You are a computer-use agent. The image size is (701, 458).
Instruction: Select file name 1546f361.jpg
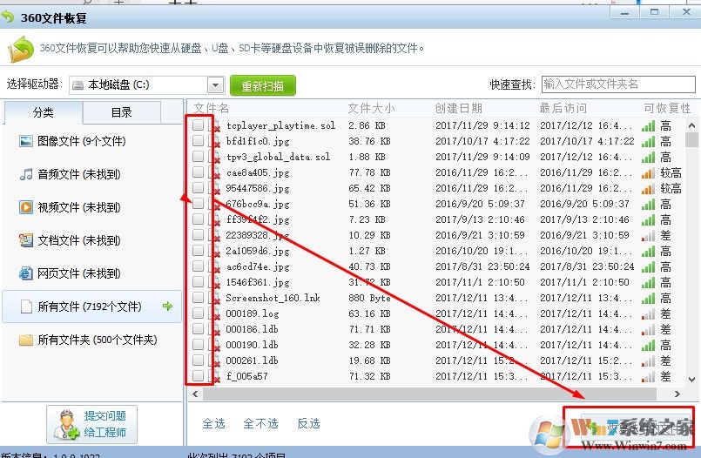[x=258, y=282]
